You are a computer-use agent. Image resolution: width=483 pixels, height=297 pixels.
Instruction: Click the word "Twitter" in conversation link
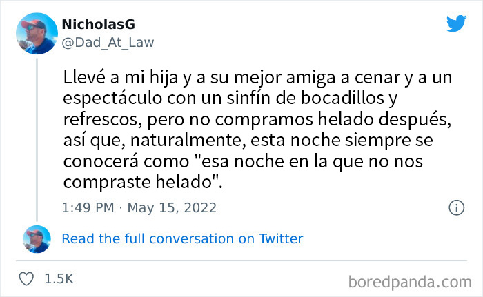(281, 239)
